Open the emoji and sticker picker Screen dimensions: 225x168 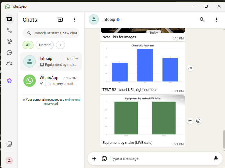(104, 158)
